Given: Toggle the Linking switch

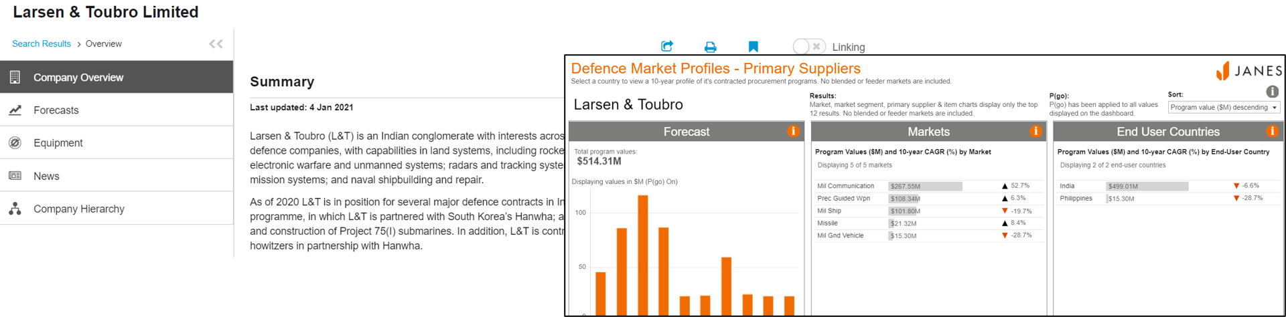Looking at the screenshot, I should pos(808,46).
